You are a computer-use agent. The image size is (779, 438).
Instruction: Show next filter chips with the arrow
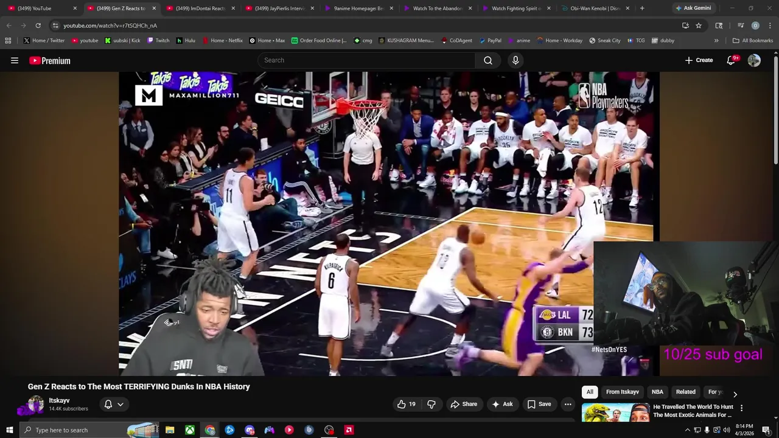[735, 394]
